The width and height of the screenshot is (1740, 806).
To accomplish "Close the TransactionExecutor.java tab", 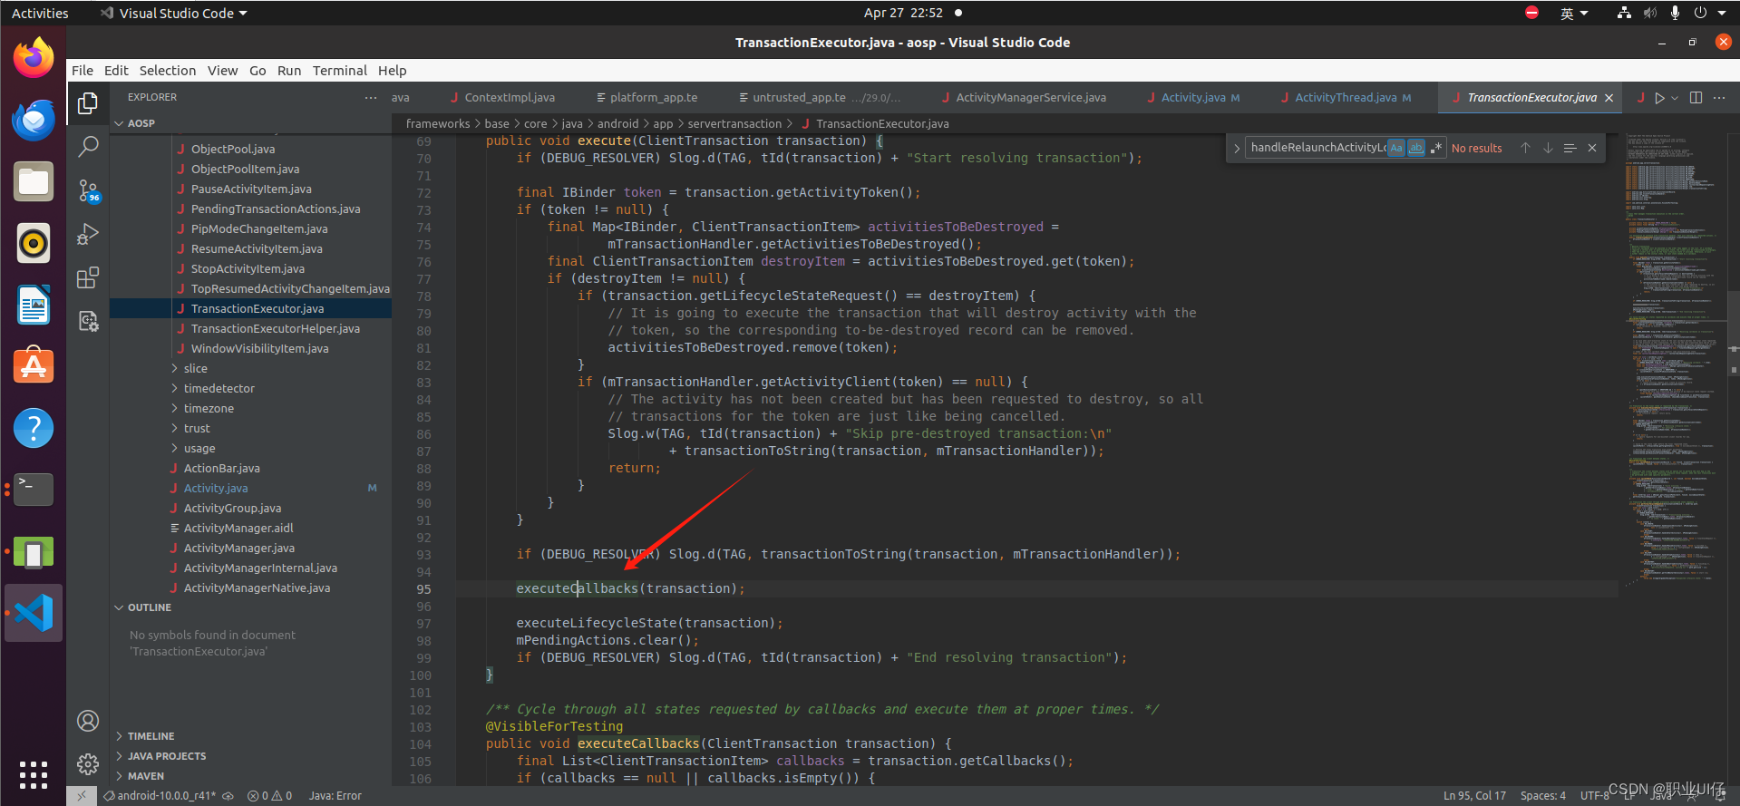I will tap(1609, 98).
